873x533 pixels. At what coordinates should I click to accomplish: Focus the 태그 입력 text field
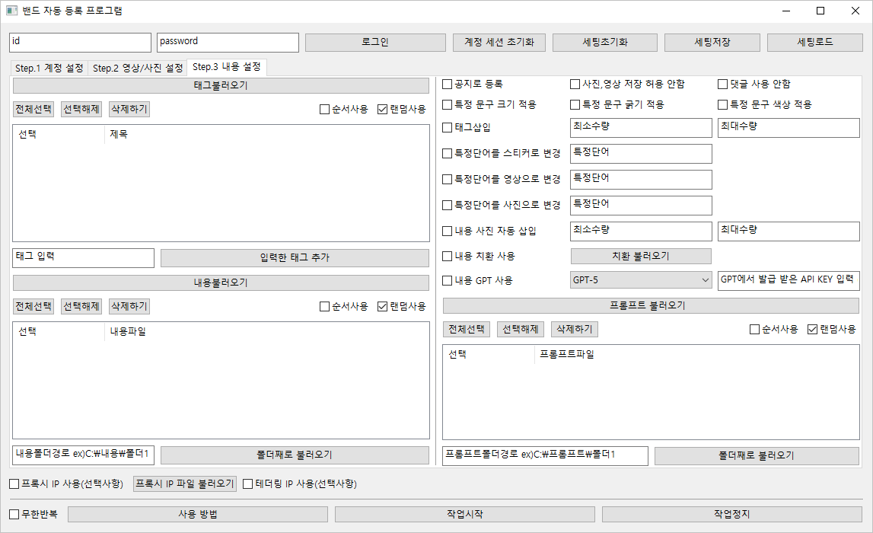coord(83,257)
